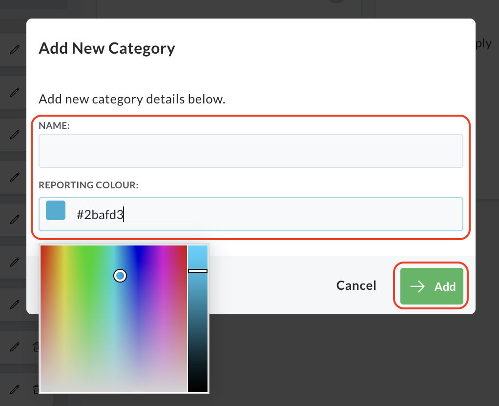Click the green Add button
This screenshot has height=406, width=499.
(x=432, y=286)
